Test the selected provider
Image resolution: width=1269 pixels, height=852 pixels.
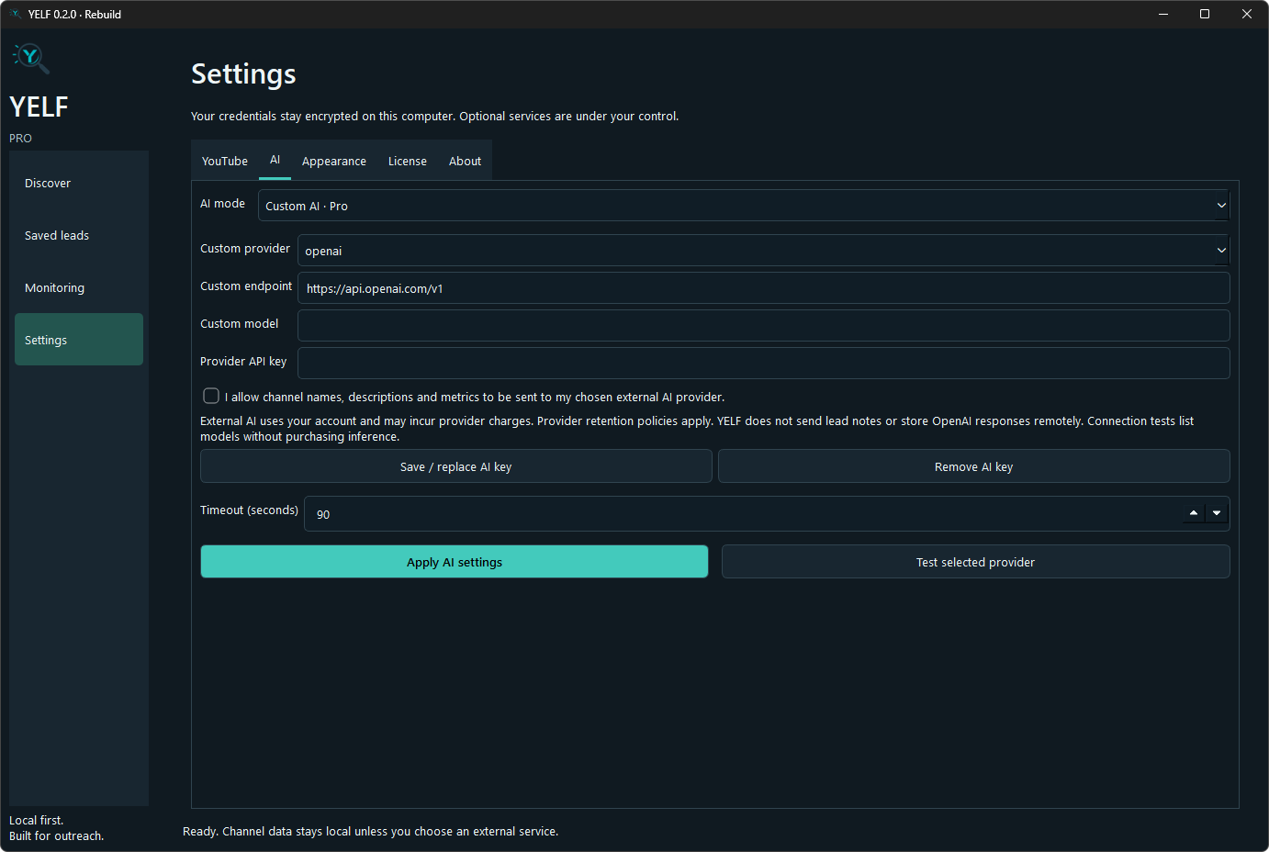[x=976, y=562]
